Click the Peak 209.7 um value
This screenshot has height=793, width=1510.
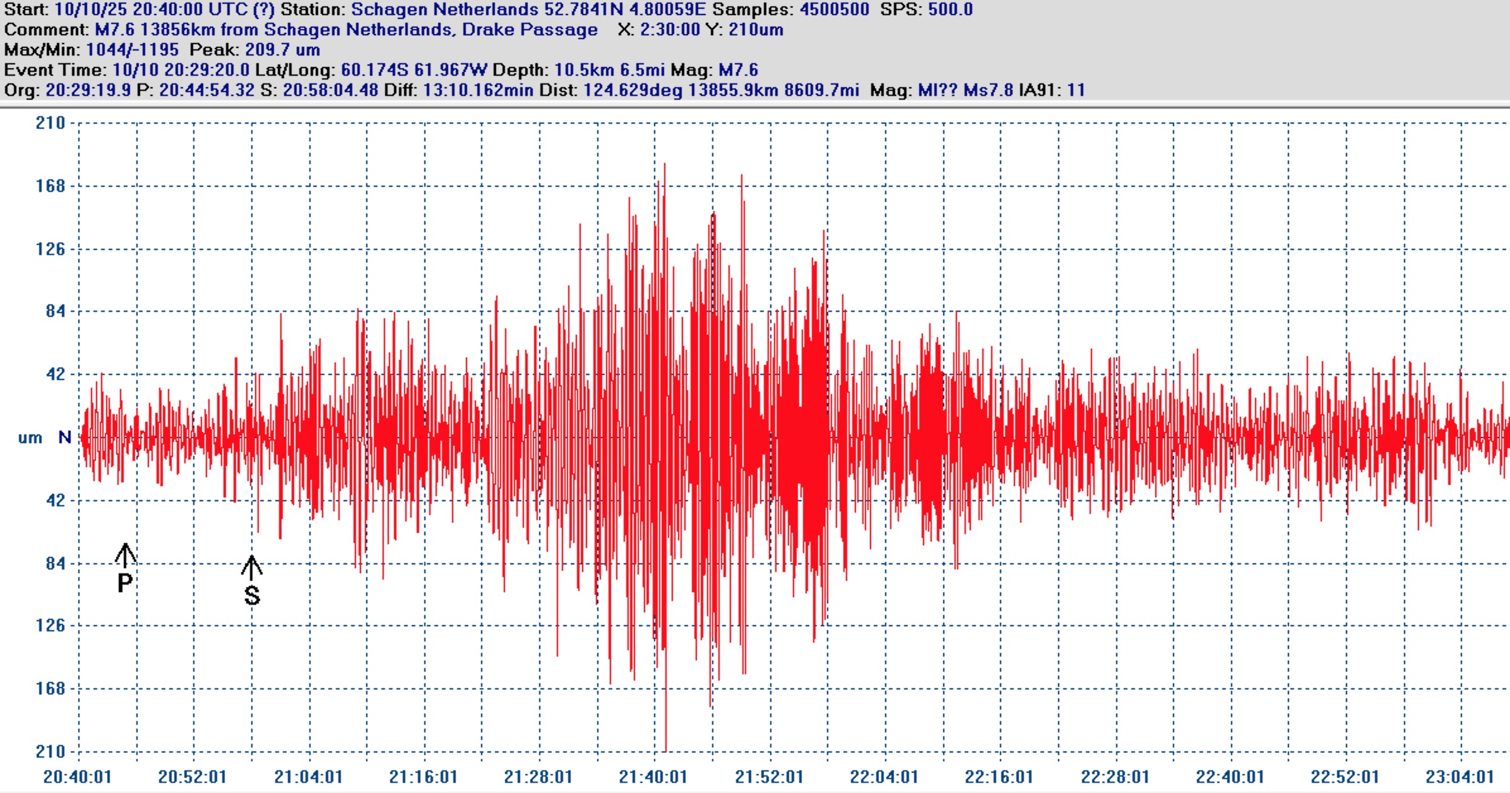(282, 50)
